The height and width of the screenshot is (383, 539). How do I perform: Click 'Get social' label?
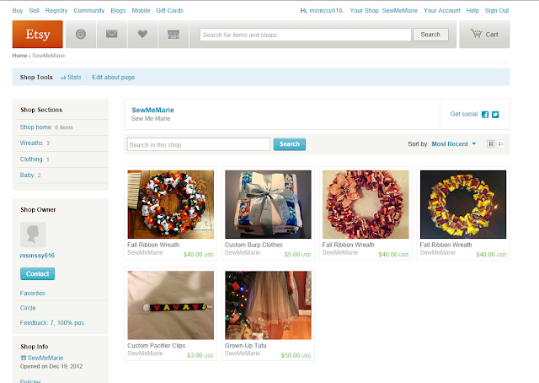(464, 114)
